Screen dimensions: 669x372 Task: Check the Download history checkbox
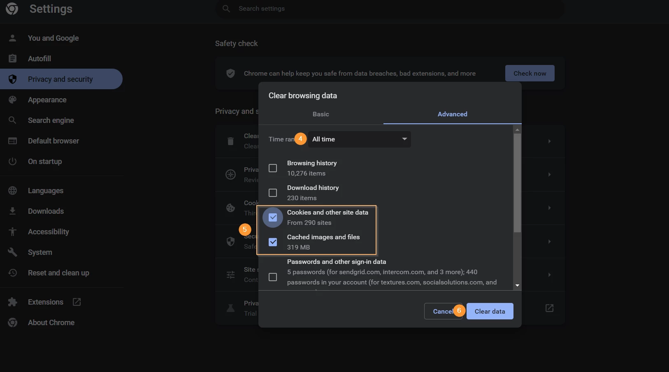click(273, 193)
